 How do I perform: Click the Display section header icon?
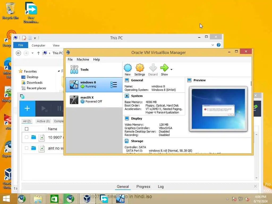[127, 118]
